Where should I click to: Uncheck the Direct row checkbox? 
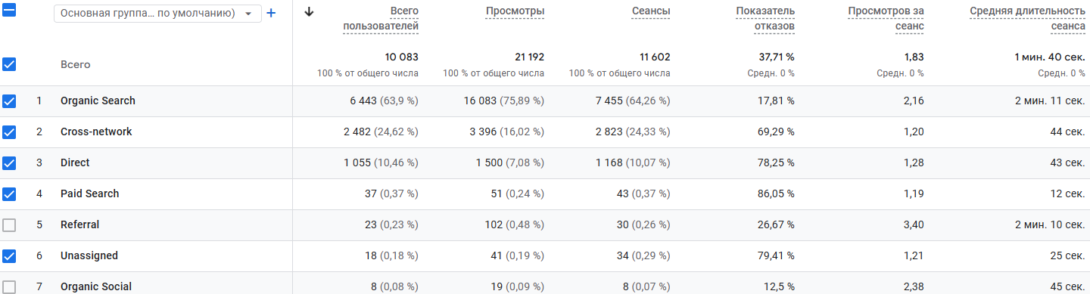[9, 163]
